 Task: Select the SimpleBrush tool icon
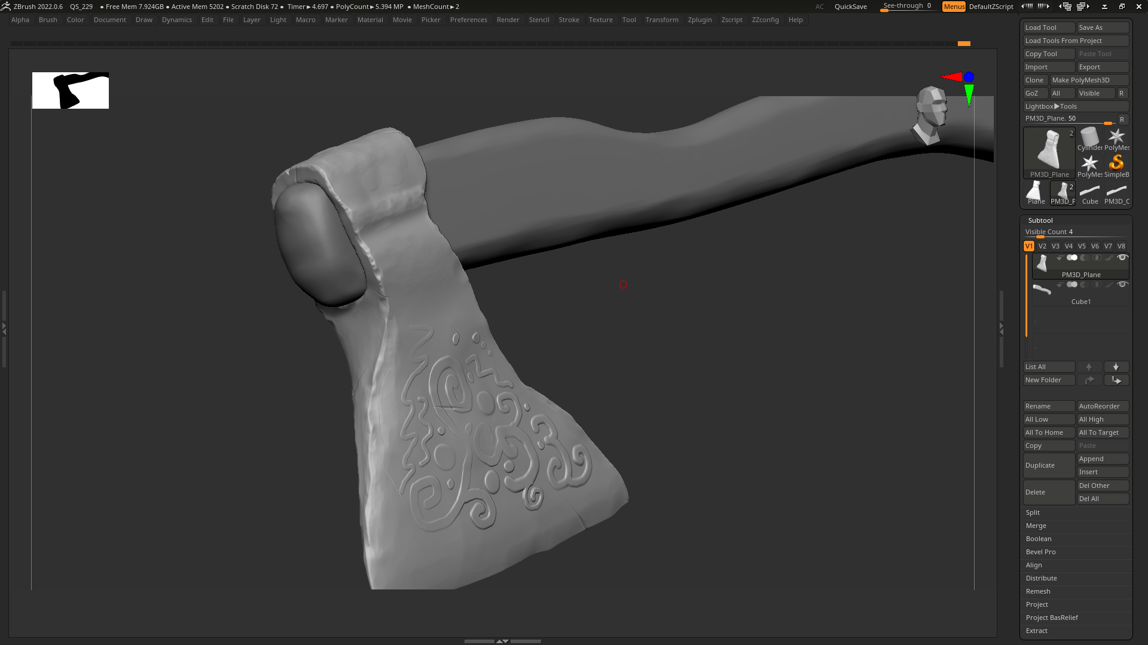click(x=1116, y=166)
